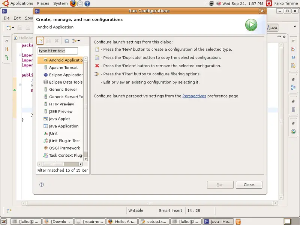Switch to setup.tx... taskbar item
The image size is (300, 225).
click(154, 222)
